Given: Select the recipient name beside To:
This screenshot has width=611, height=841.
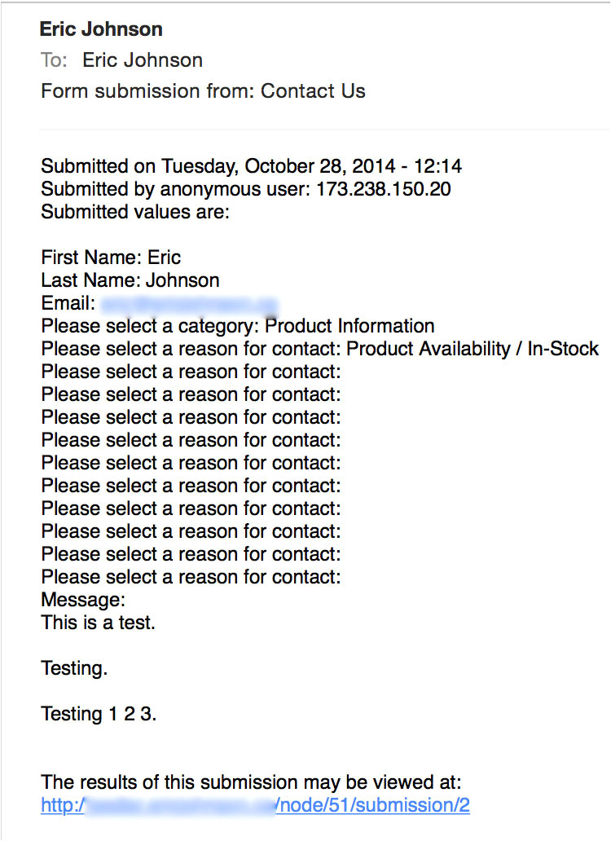Looking at the screenshot, I should 143,60.
